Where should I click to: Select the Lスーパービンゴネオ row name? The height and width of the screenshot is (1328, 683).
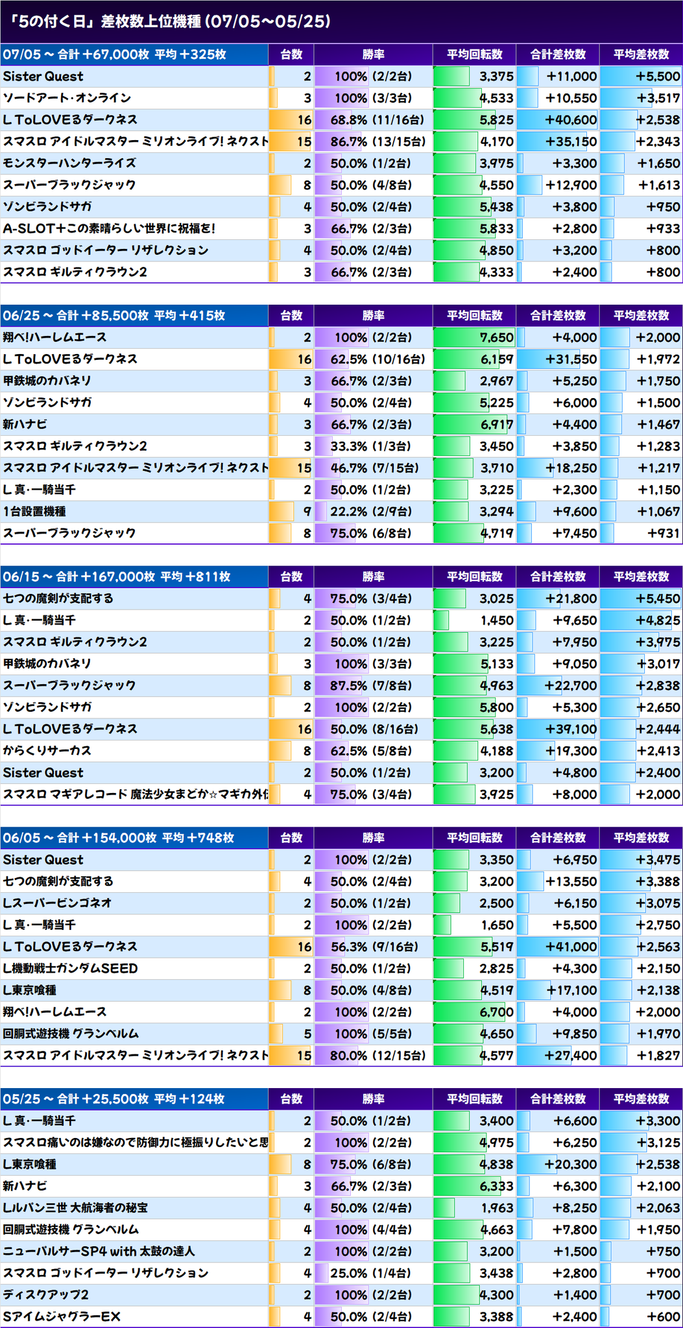pyautogui.click(x=57, y=903)
